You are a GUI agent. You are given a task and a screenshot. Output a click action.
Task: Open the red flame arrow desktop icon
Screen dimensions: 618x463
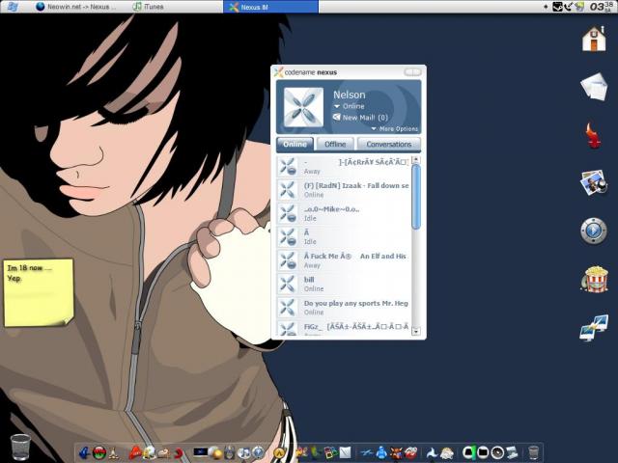click(593, 135)
